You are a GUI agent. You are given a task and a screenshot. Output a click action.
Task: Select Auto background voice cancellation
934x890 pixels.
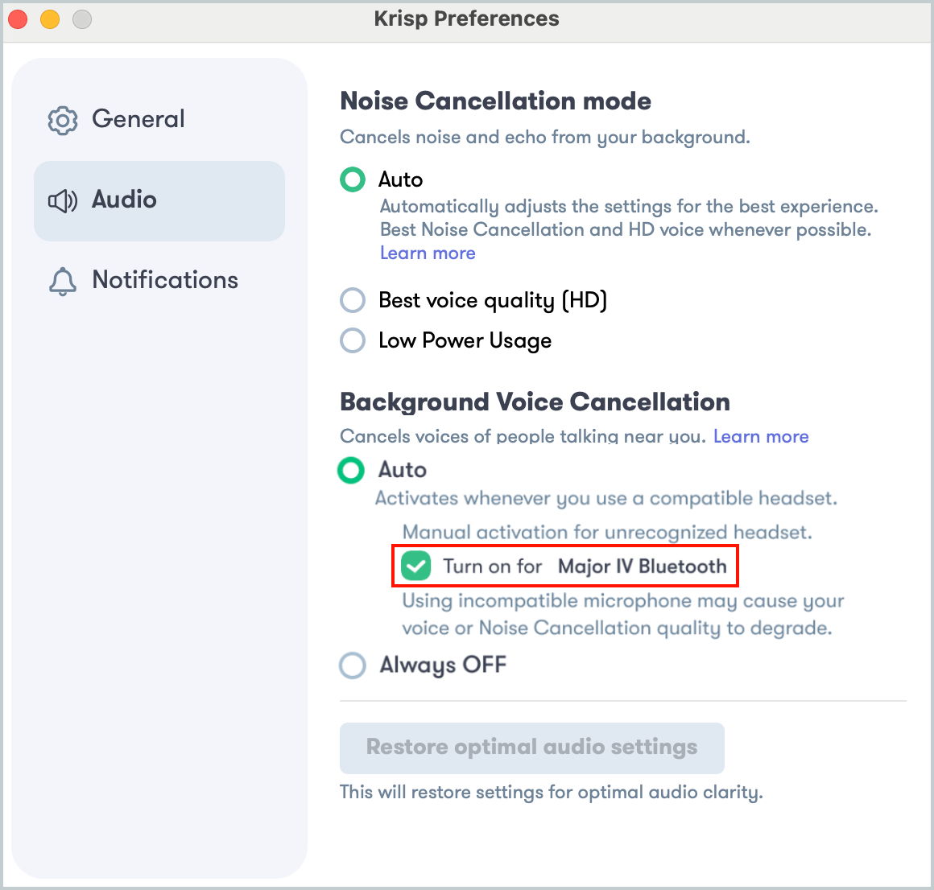click(351, 470)
